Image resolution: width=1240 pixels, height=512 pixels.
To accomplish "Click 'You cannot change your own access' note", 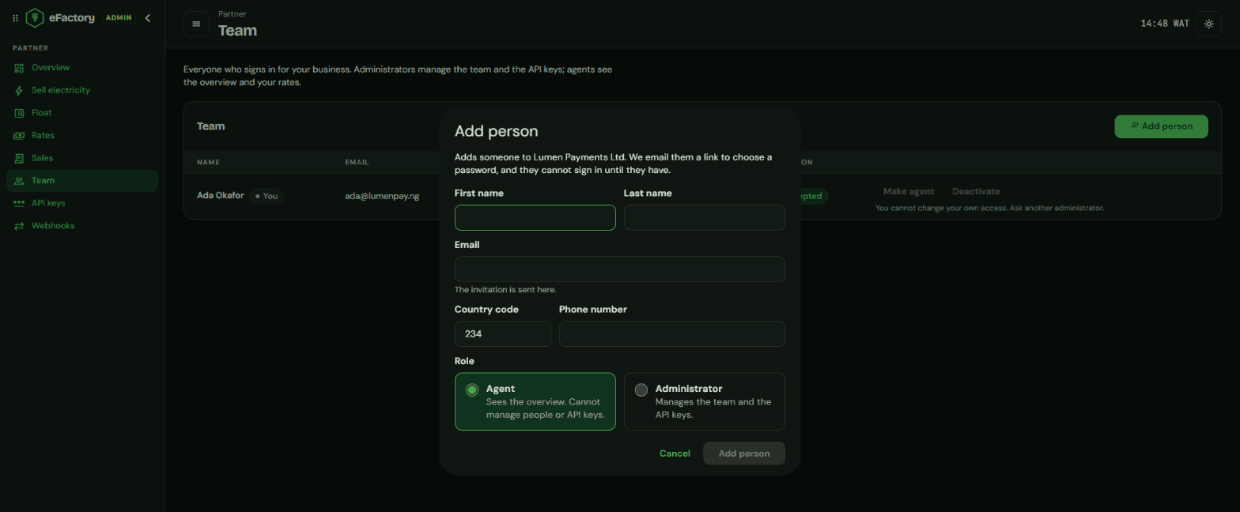I will pyautogui.click(x=989, y=209).
